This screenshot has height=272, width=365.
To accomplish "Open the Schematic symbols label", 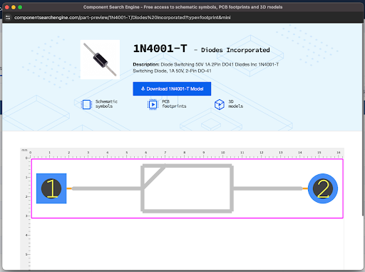I will (106, 104).
